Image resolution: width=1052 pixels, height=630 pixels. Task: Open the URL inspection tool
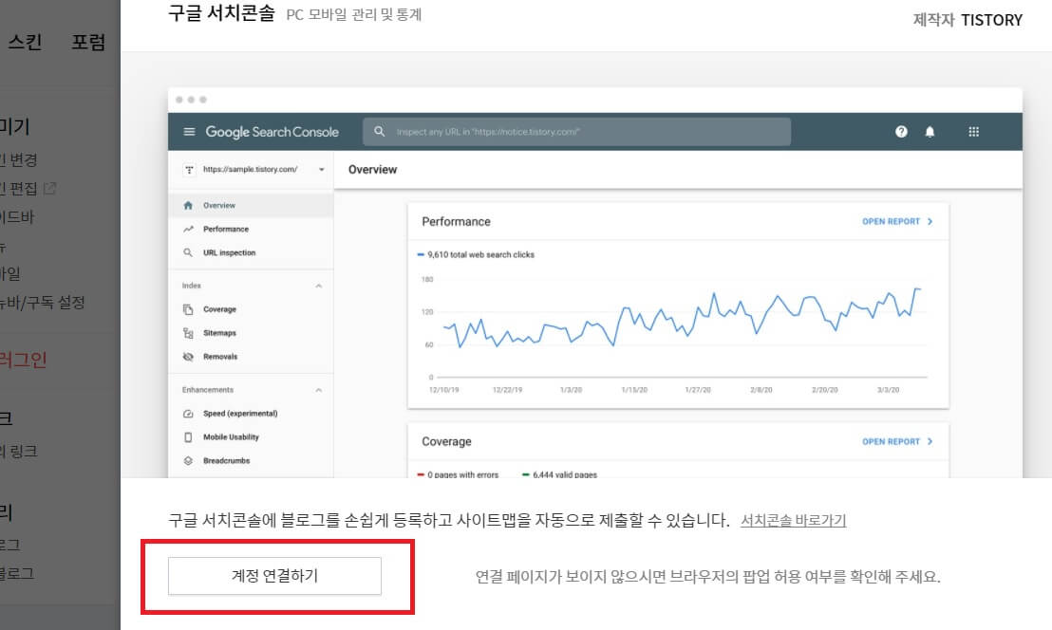point(228,252)
